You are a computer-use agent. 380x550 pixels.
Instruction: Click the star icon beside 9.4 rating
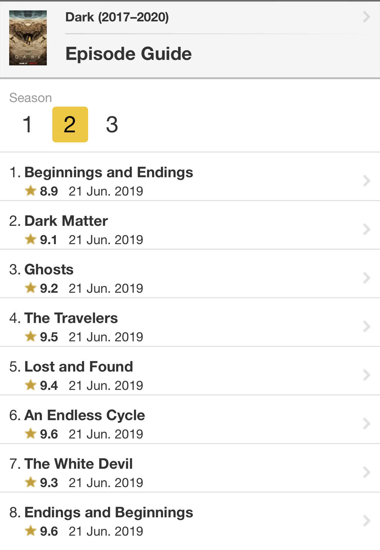click(x=31, y=385)
